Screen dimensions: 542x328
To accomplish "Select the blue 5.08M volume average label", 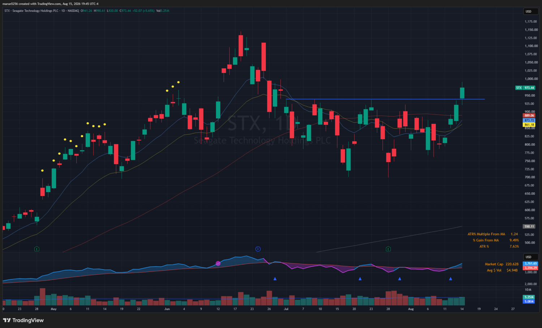I will (x=529, y=302).
